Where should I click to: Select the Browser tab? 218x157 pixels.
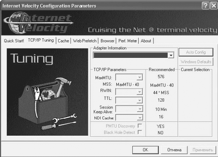108,41
